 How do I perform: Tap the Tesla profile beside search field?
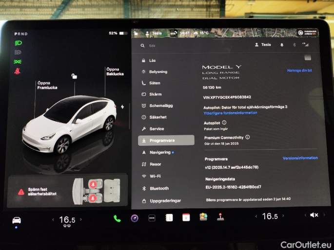pyautogui.click(x=263, y=45)
